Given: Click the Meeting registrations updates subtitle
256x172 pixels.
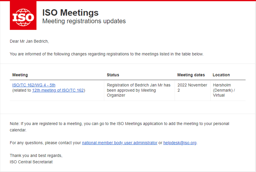Looking at the screenshot, I should (84, 21).
